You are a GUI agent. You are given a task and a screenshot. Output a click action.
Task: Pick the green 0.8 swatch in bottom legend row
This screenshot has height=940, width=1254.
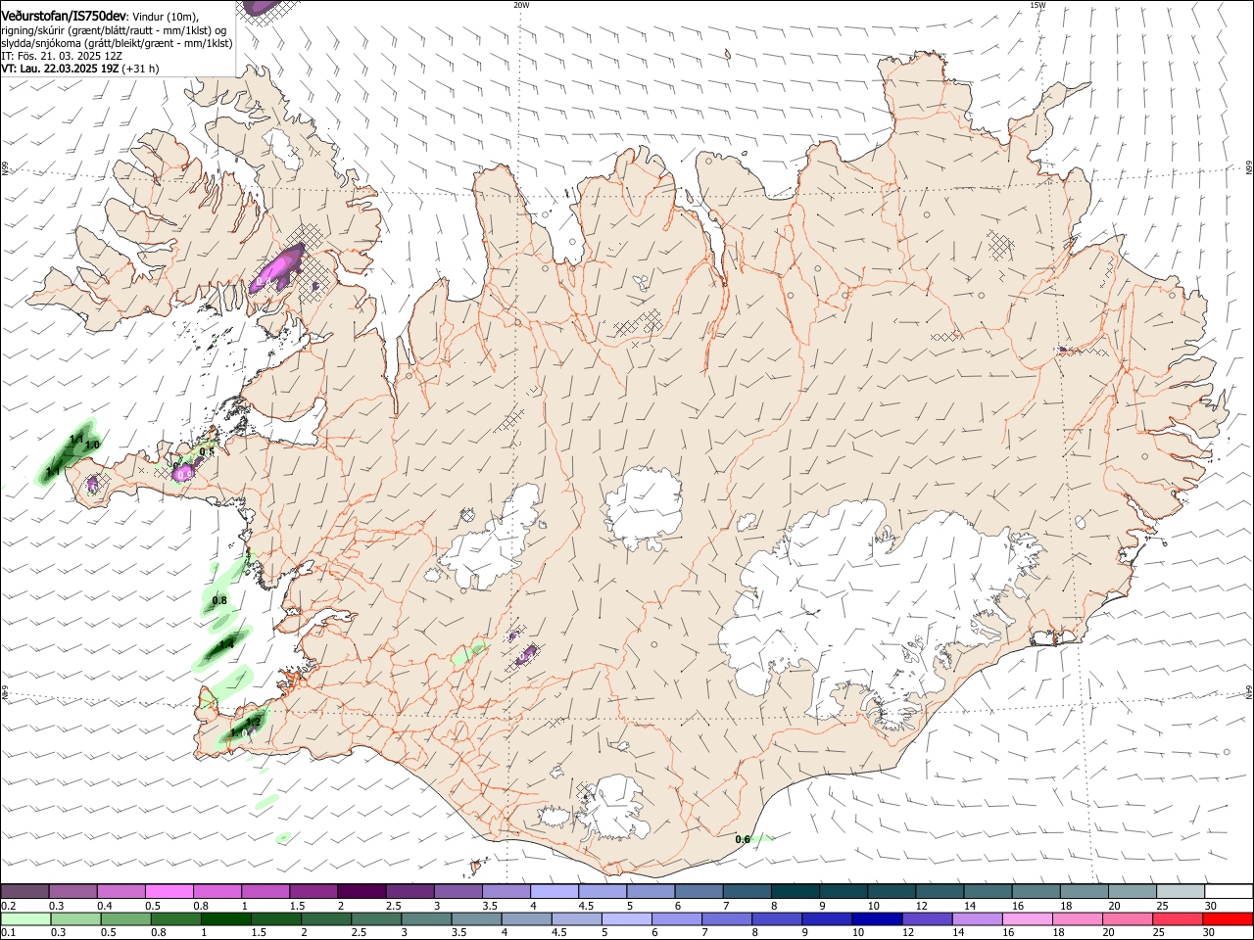pyautogui.click(x=175, y=919)
